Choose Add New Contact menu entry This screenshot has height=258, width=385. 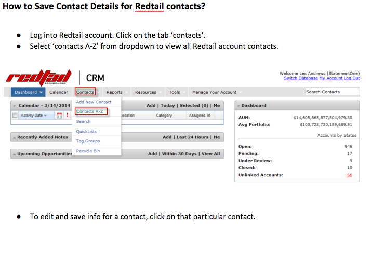click(94, 102)
